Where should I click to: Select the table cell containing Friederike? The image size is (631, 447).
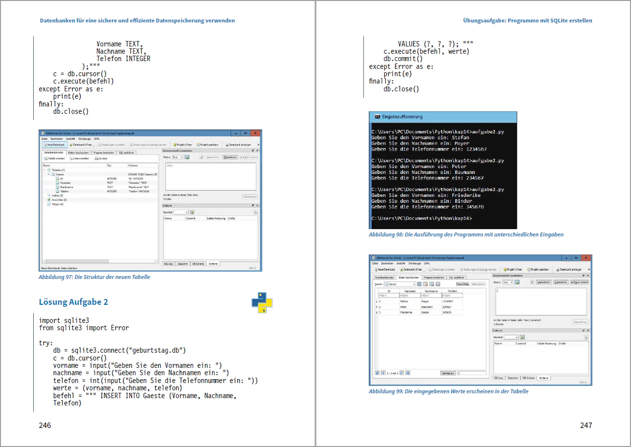tap(409, 312)
